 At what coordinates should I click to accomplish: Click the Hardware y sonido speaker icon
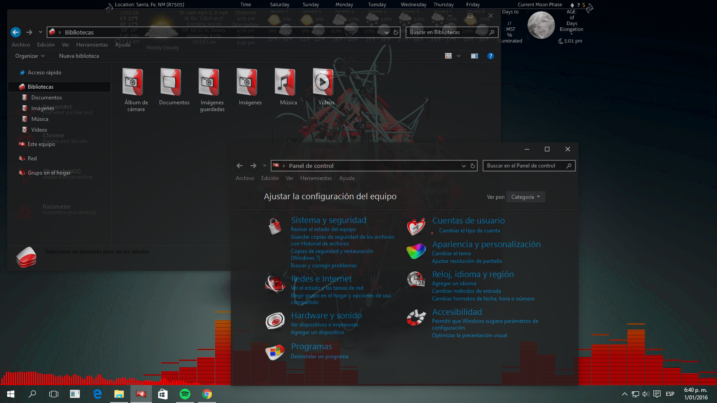tap(275, 321)
